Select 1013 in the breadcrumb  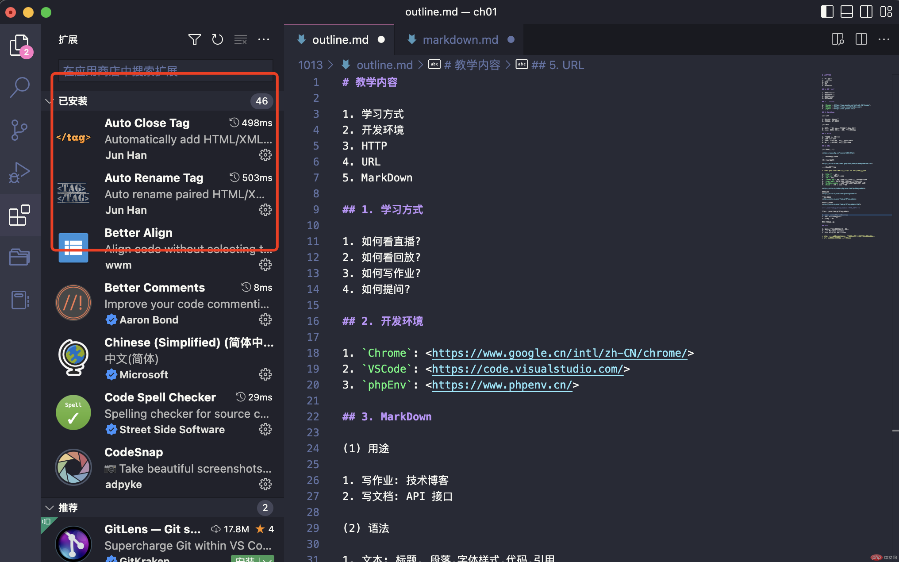click(310, 65)
